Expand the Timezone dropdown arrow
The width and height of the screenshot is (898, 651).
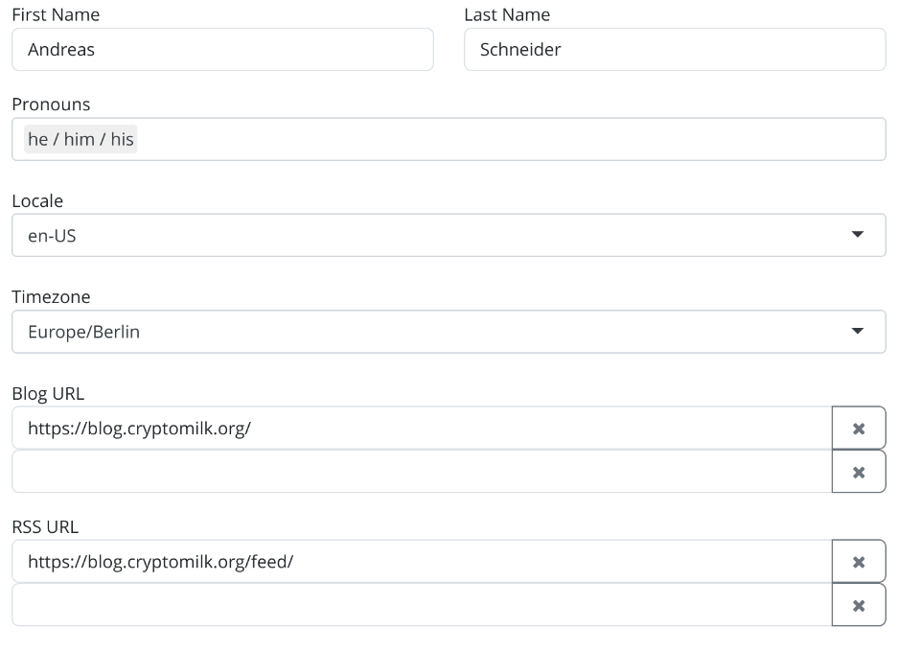pyautogui.click(x=858, y=331)
